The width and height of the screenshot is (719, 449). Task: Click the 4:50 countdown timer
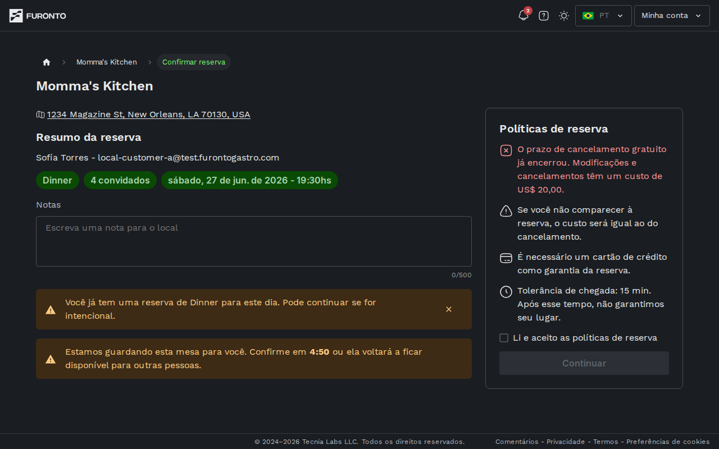coord(320,352)
